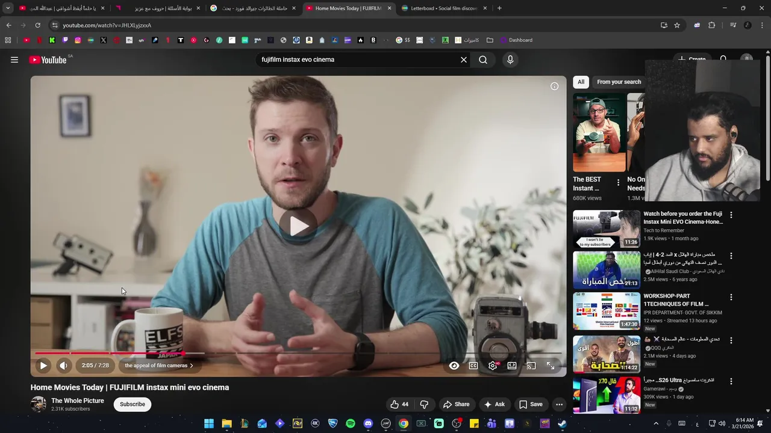This screenshot has width=771, height=433.
Task: Open menu for AlHilal Saudi Club video
Action: 731,256
